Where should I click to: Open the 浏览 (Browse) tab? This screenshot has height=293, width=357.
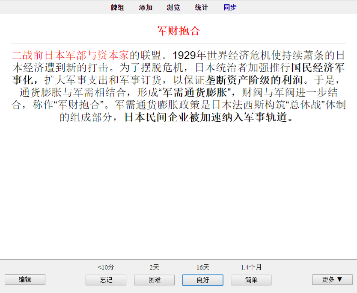pos(173,8)
